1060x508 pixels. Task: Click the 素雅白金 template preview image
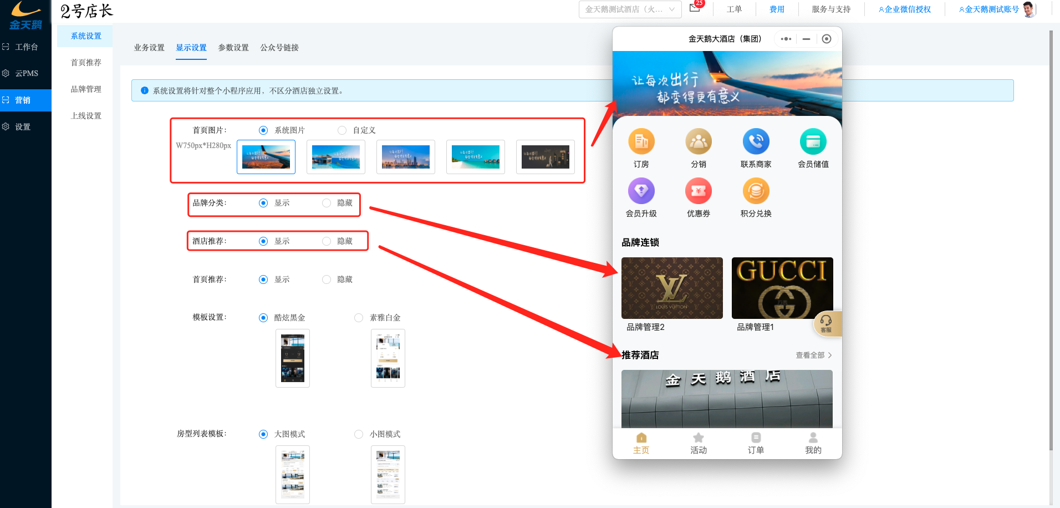click(x=388, y=358)
